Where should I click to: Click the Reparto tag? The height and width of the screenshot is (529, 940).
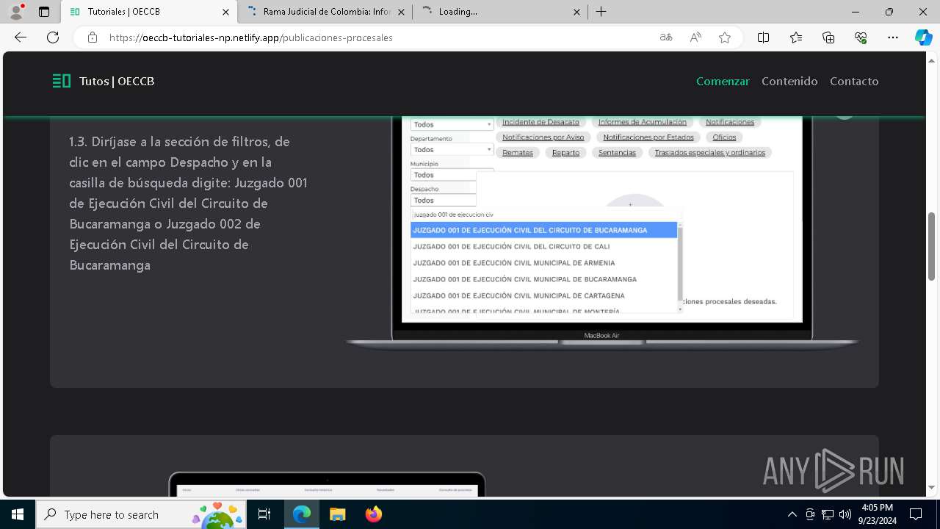pyautogui.click(x=565, y=153)
